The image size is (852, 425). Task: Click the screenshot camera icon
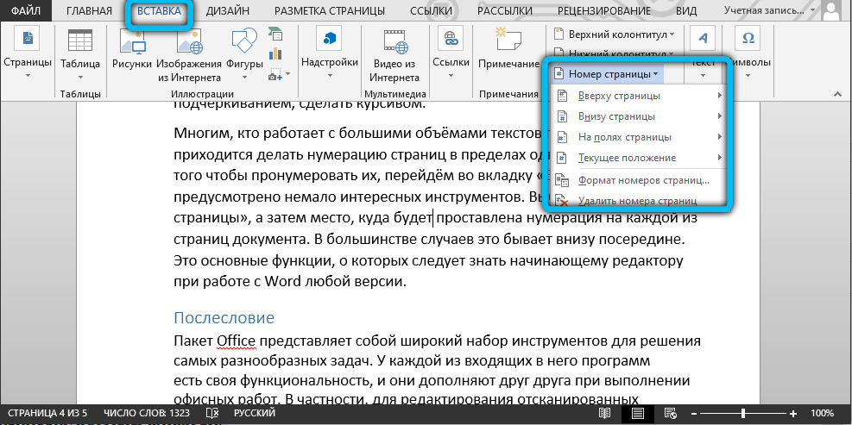click(x=275, y=75)
